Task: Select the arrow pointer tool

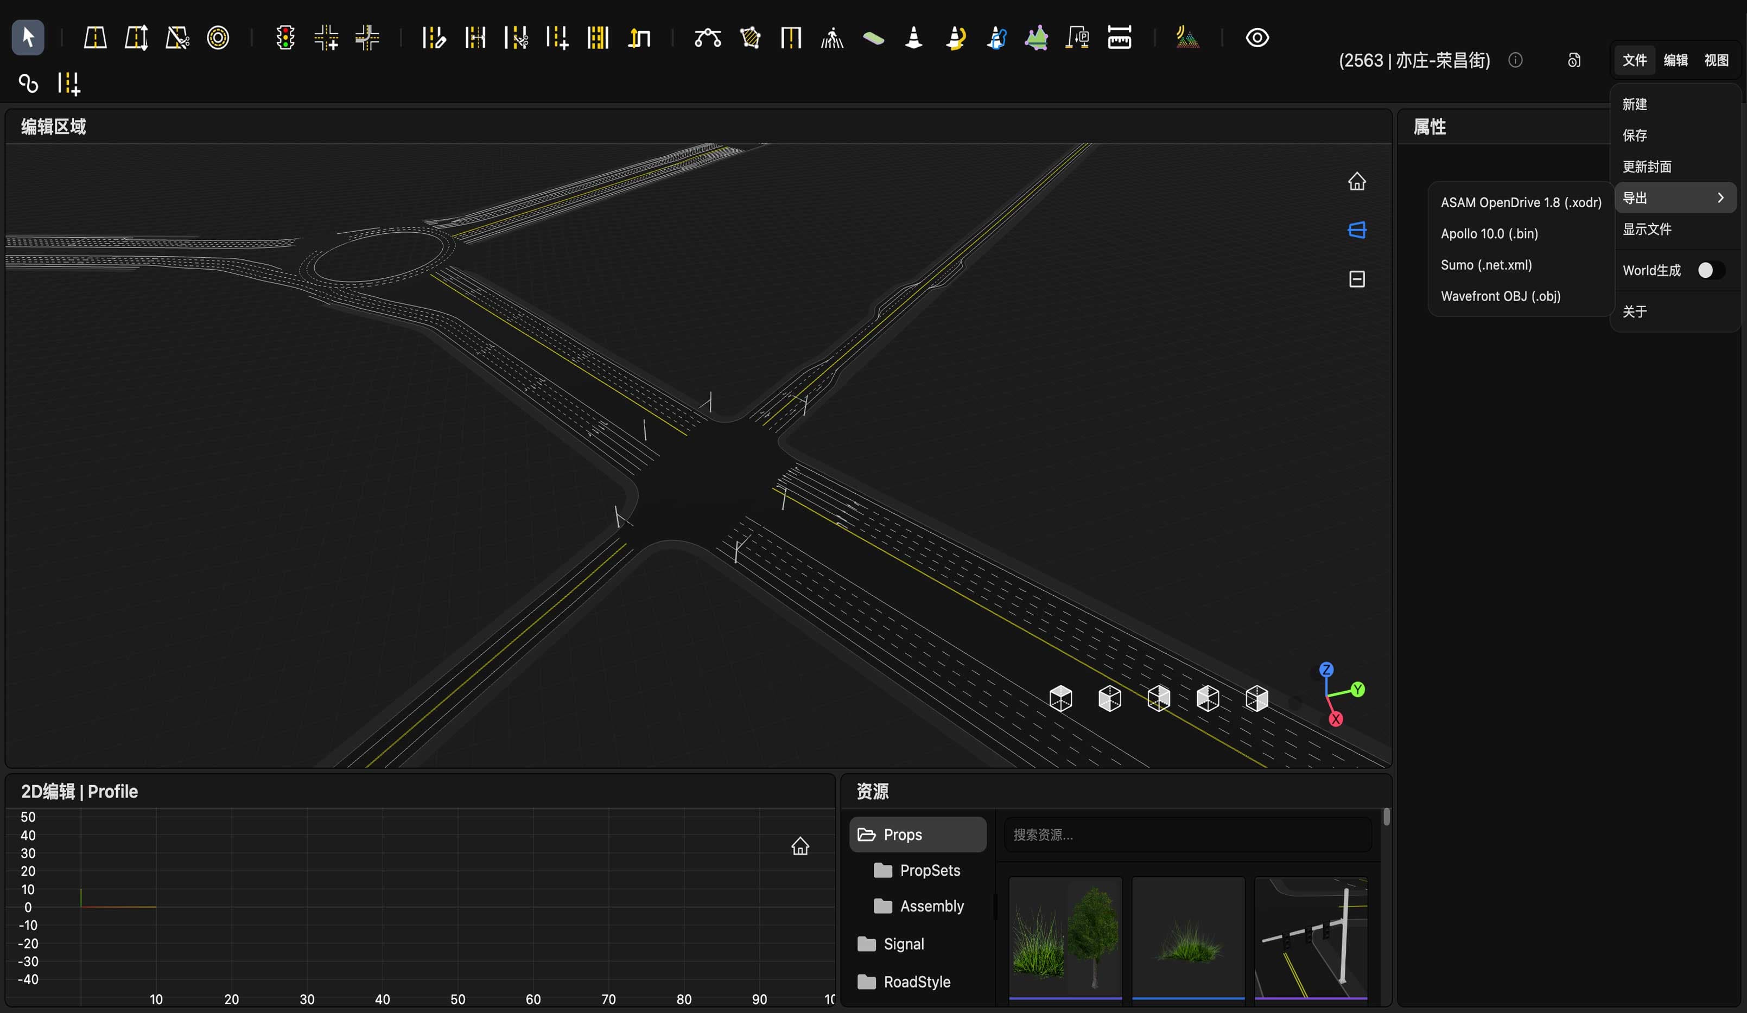Action: pyautogui.click(x=28, y=37)
